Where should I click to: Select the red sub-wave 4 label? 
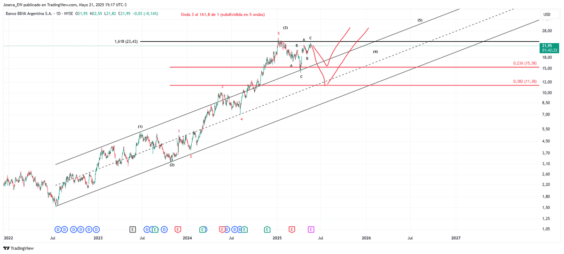coord(242,119)
